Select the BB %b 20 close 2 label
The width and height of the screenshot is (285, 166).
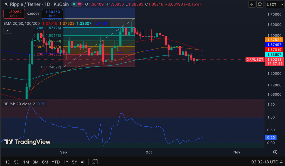pyautogui.click(x=19, y=104)
